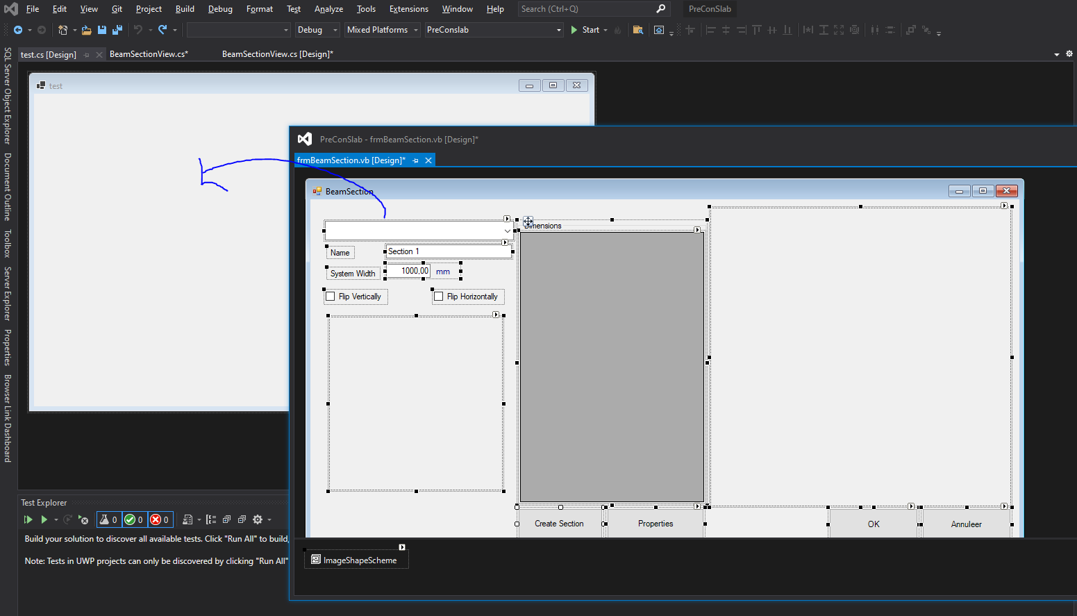Open the Extensions menu
Viewport: 1077px width, 616px height.
[x=409, y=9]
